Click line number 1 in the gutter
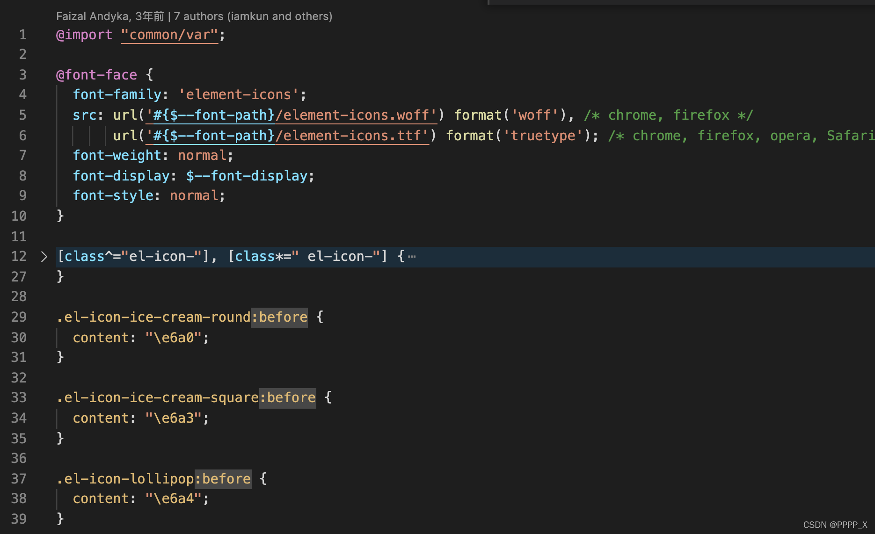Screen dimensions: 875x534 click(22, 35)
